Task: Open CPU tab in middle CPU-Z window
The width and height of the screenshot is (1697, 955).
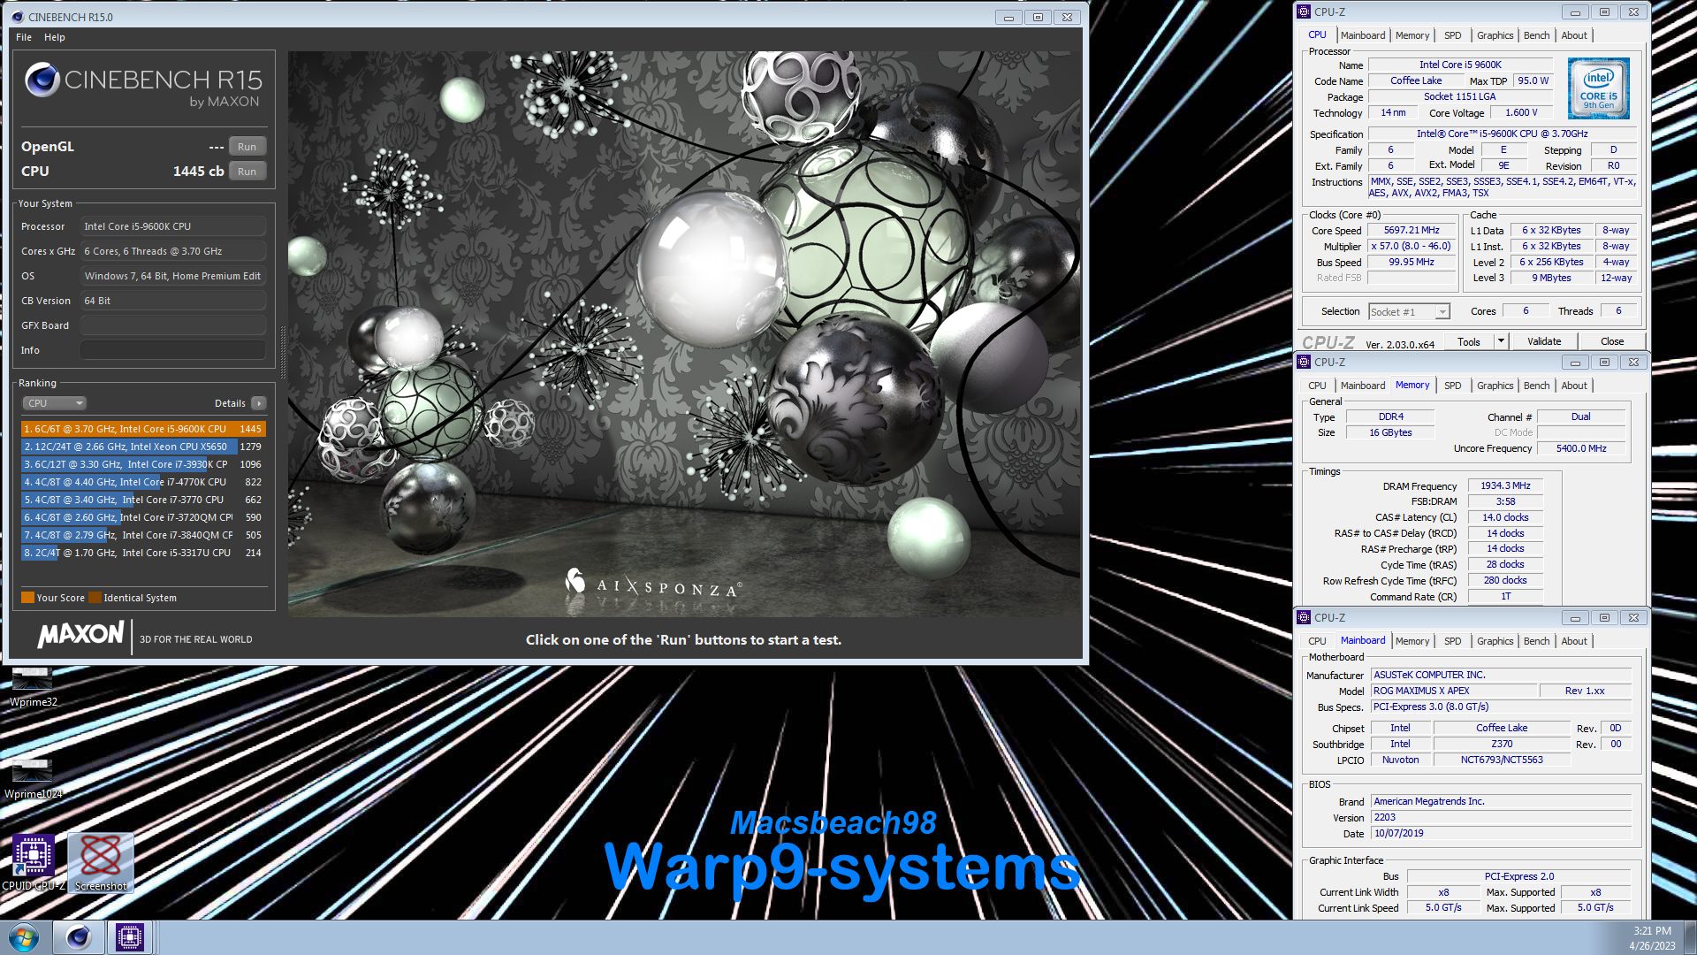Action: [x=1317, y=386]
